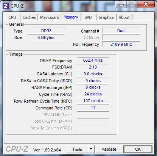The image size is (157, 156).
Task: Click the 8 GBytes size value
Action: tap(46, 37)
